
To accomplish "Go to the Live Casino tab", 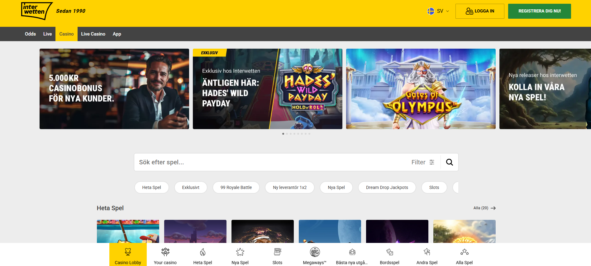I will (93, 34).
